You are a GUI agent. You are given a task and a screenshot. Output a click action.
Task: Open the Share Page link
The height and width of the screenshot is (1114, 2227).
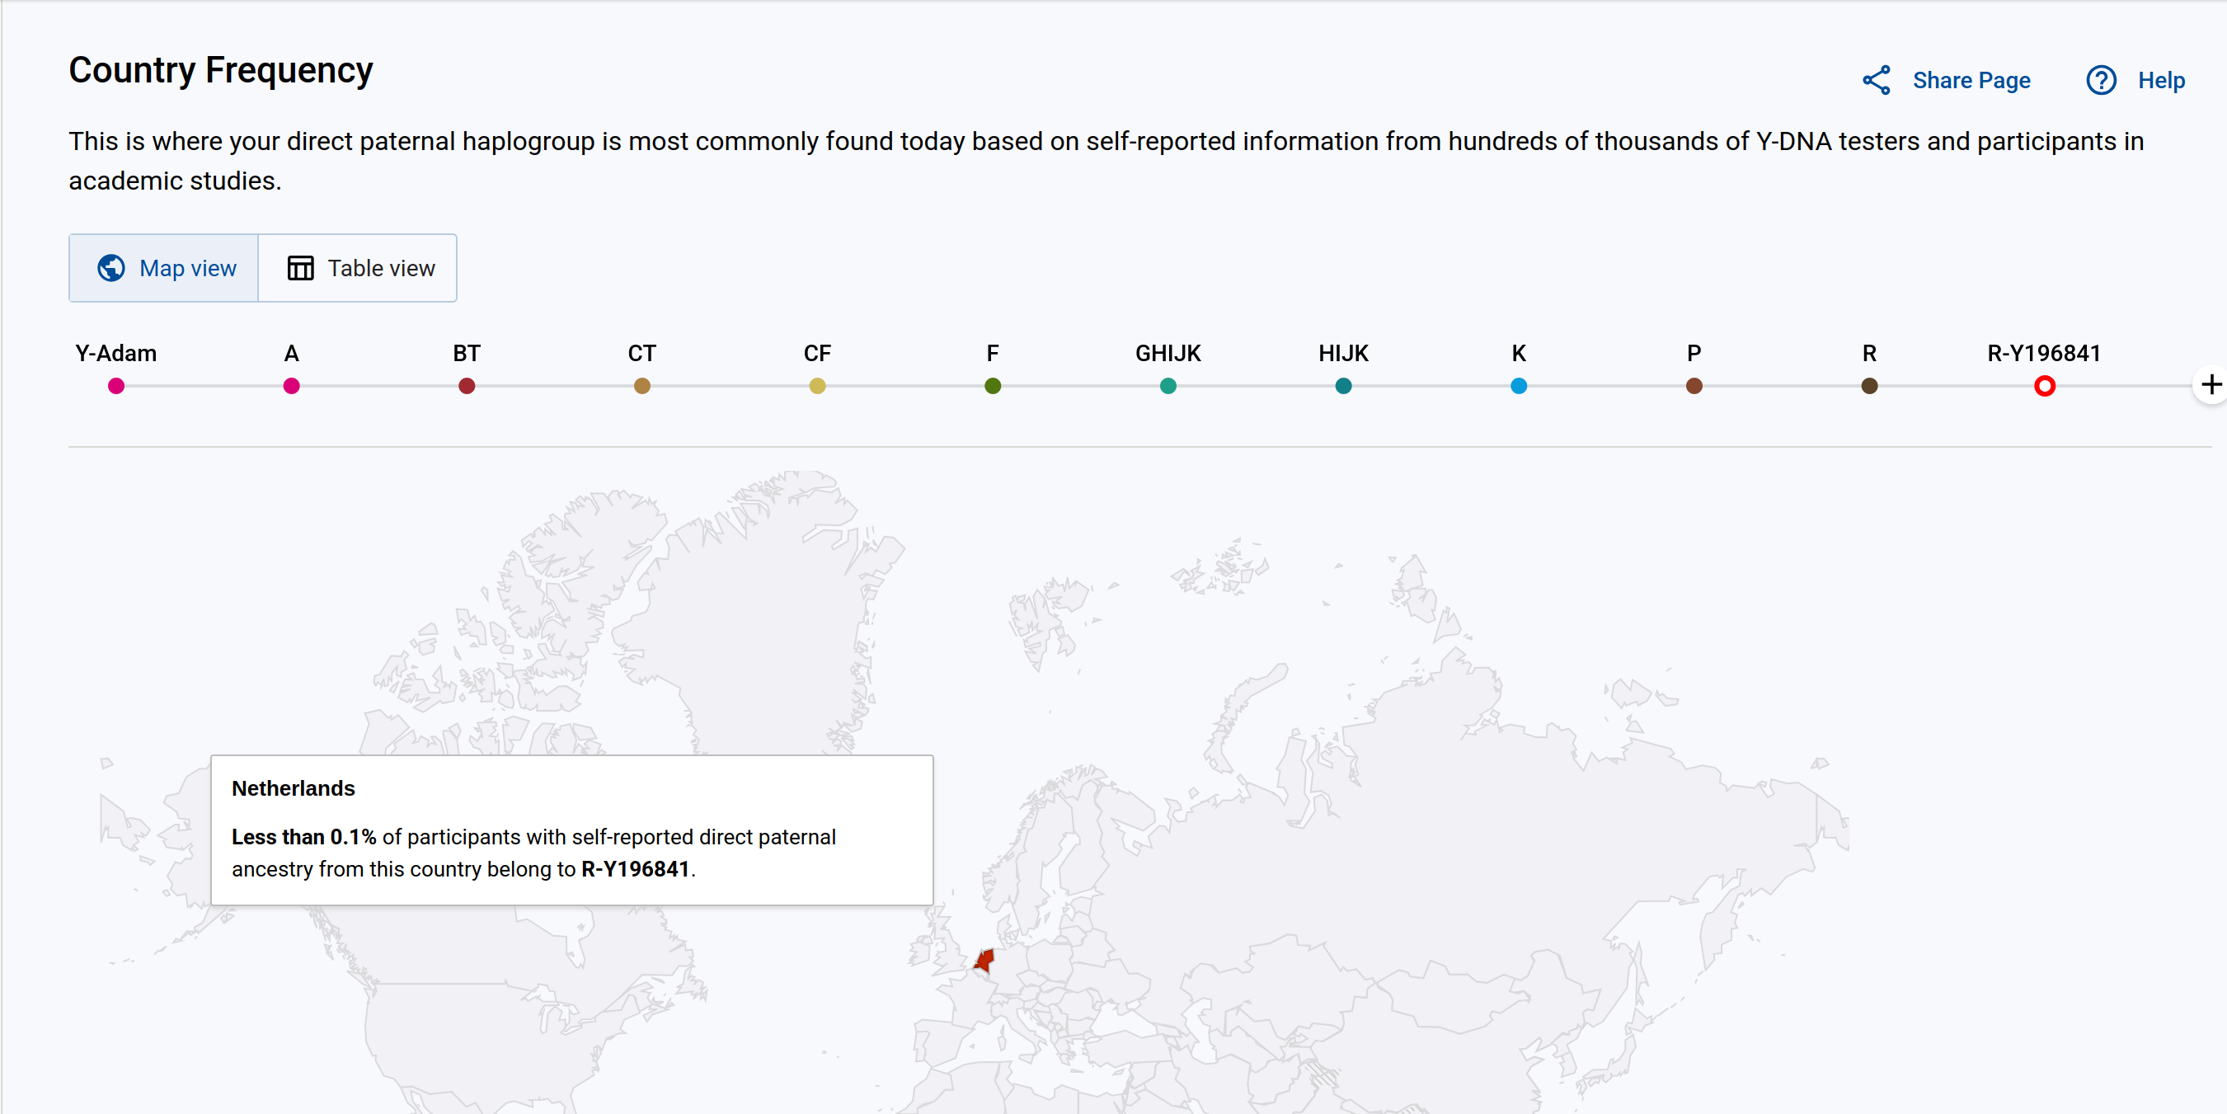pyautogui.click(x=1971, y=81)
